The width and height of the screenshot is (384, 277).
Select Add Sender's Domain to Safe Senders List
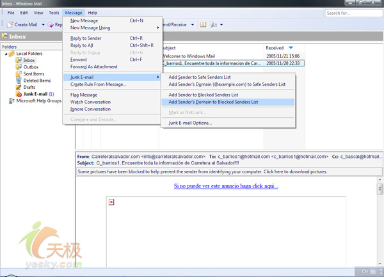coord(228,84)
